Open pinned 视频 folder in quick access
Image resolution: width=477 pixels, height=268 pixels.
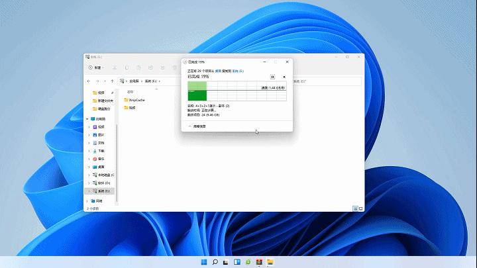pyautogui.click(x=101, y=93)
